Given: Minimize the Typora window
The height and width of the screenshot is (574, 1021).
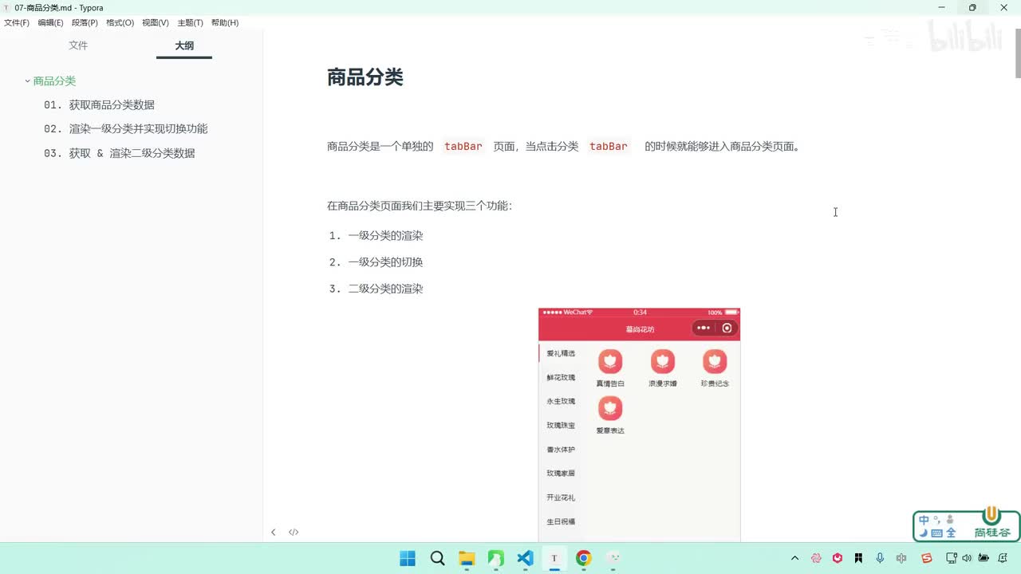Looking at the screenshot, I should click(944, 8).
